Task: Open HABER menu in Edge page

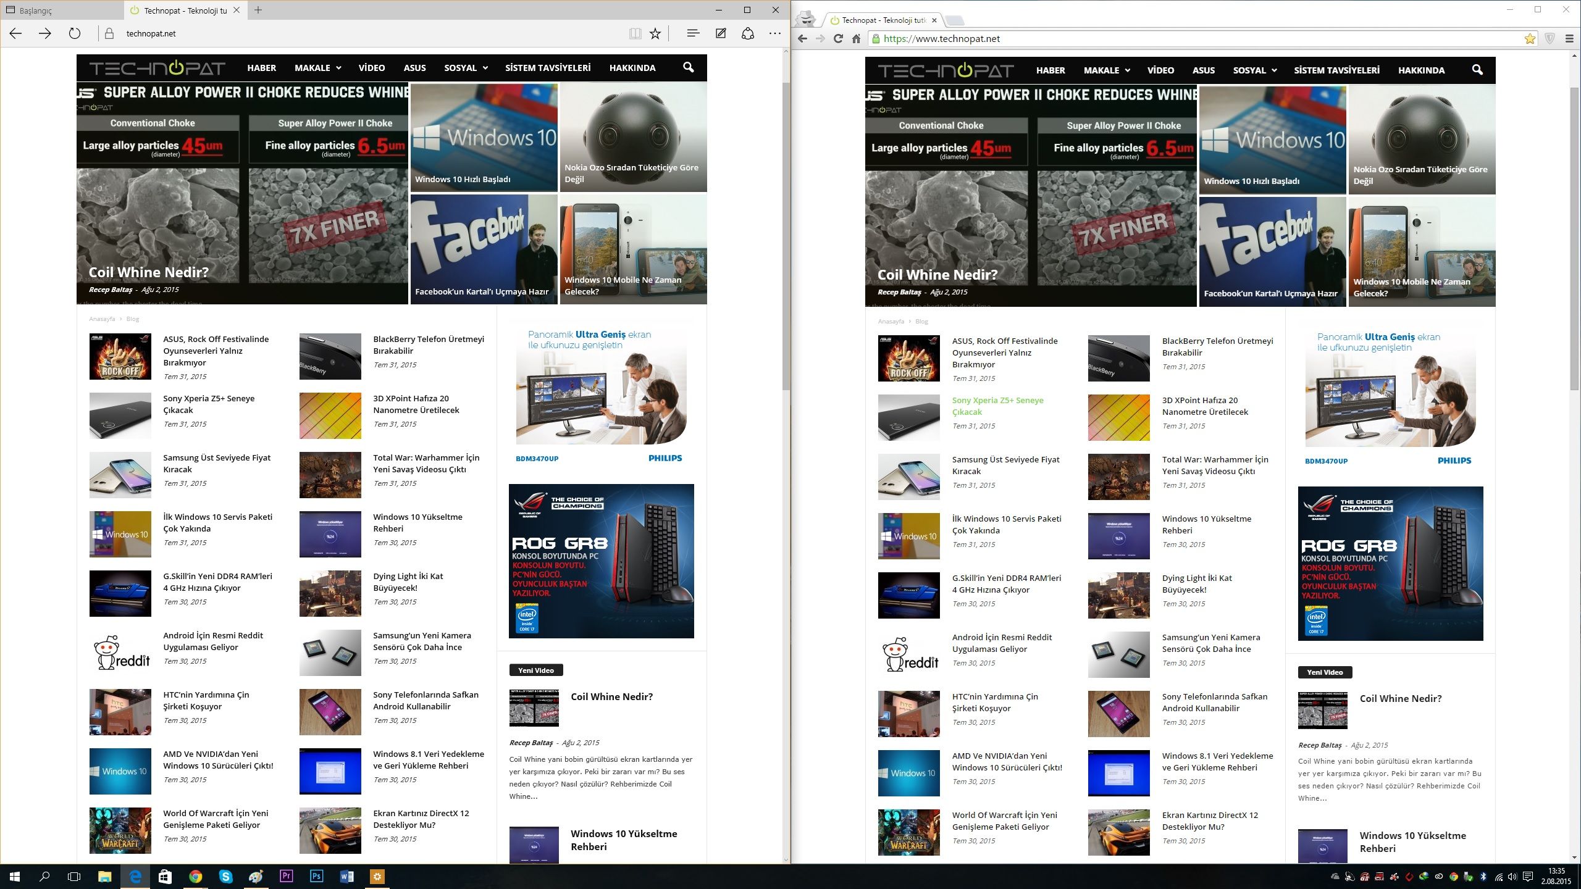Action: pos(261,68)
